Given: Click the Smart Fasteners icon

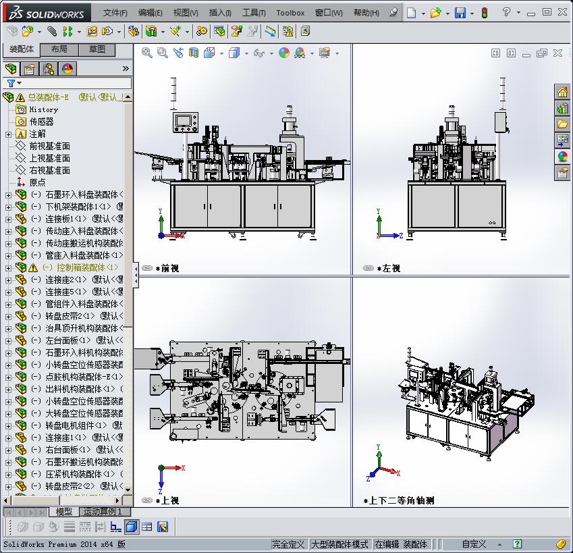Looking at the screenshot, I should [x=92, y=32].
